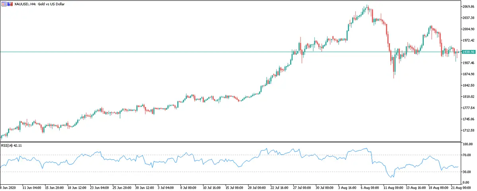Click the RSI 70.00 level label

coord(468,155)
